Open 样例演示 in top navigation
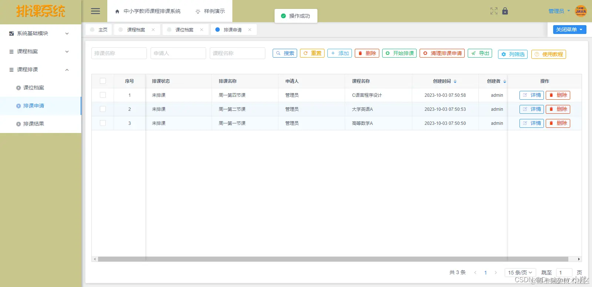592x287 pixels. [x=210, y=11]
